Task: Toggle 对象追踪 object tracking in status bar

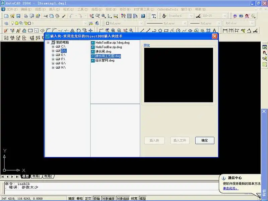Action: (x=123, y=198)
